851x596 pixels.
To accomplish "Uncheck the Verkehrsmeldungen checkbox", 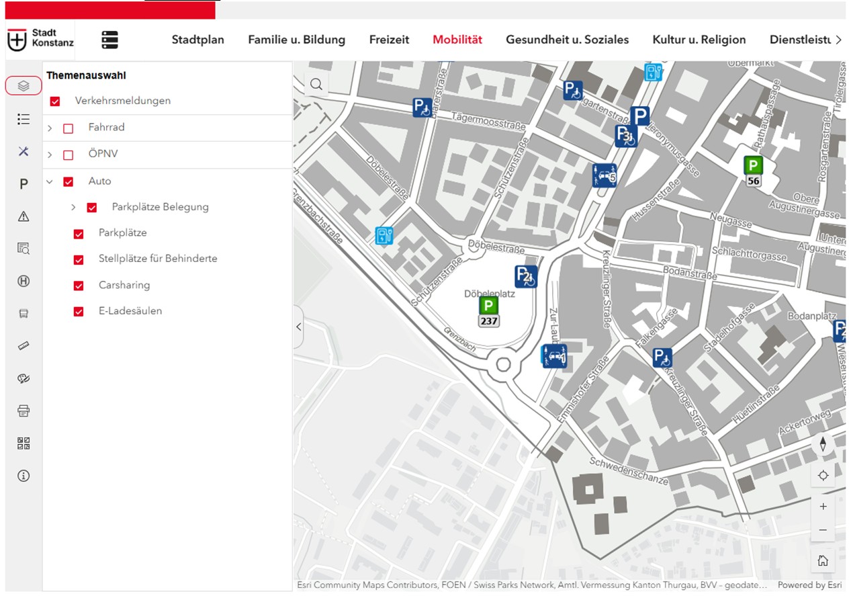I will [54, 100].
